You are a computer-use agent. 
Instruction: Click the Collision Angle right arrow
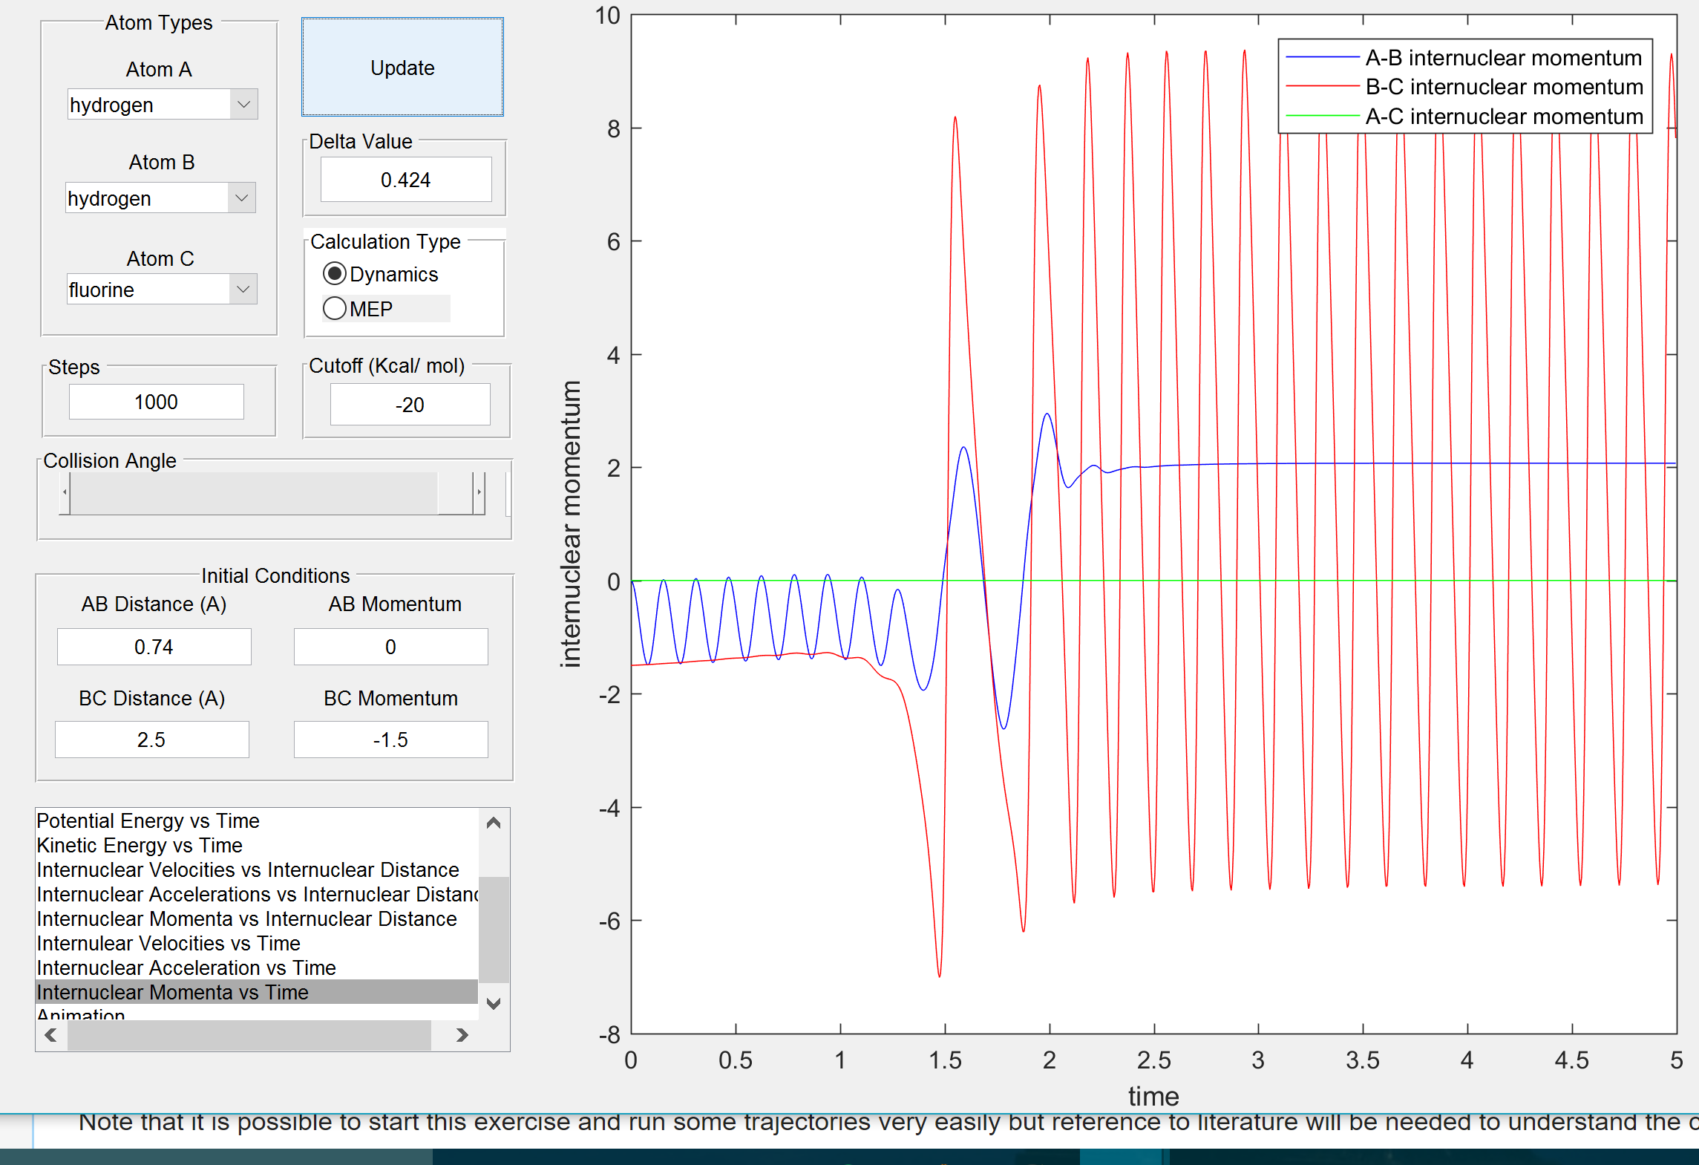(479, 492)
